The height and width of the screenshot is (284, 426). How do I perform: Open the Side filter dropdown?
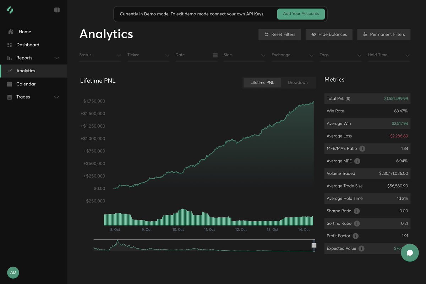(x=244, y=55)
